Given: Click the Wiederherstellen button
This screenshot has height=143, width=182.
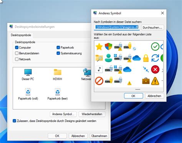Looking at the screenshot, I should [92, 114].
